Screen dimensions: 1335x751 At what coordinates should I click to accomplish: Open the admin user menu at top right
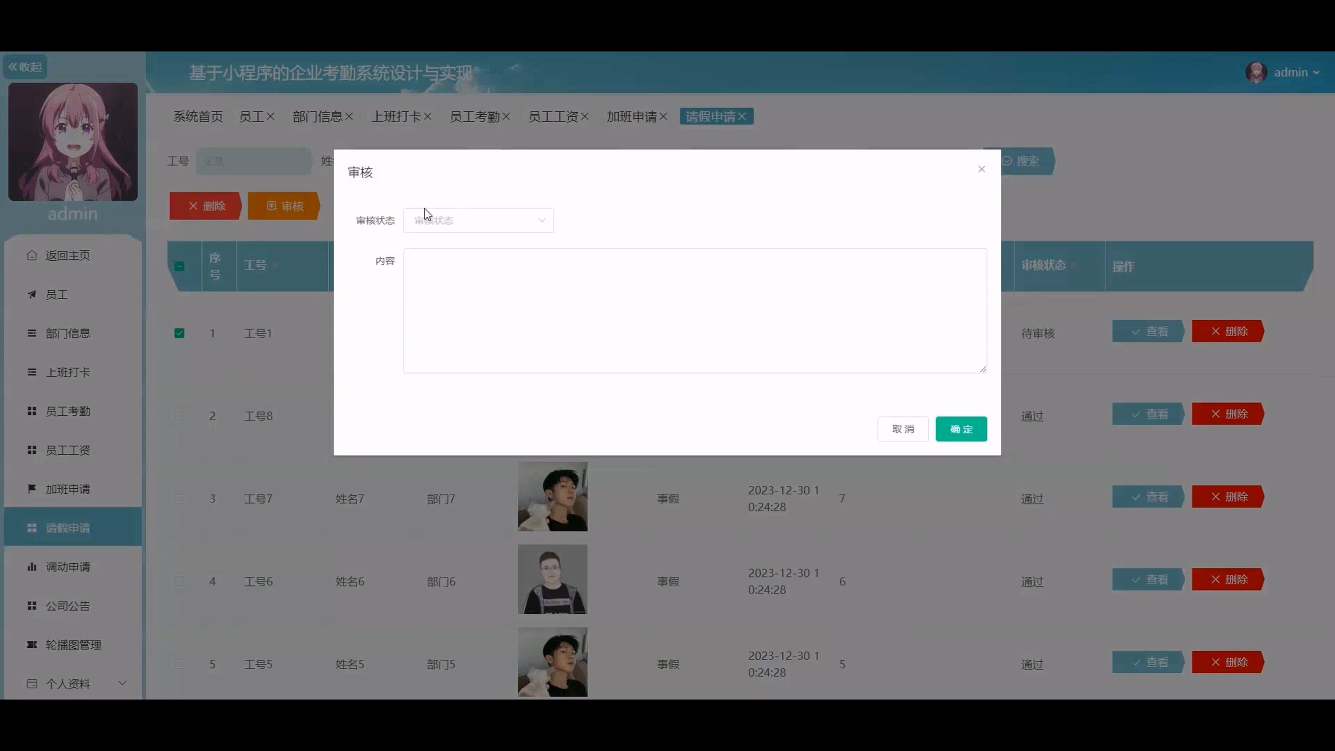click(x=1296, y=72)
